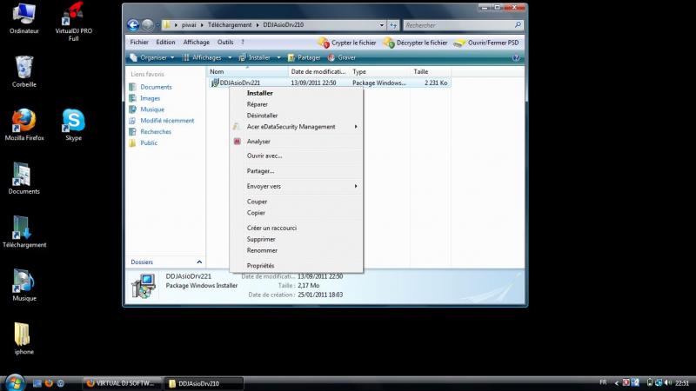Open Public in favorite links

148,142
